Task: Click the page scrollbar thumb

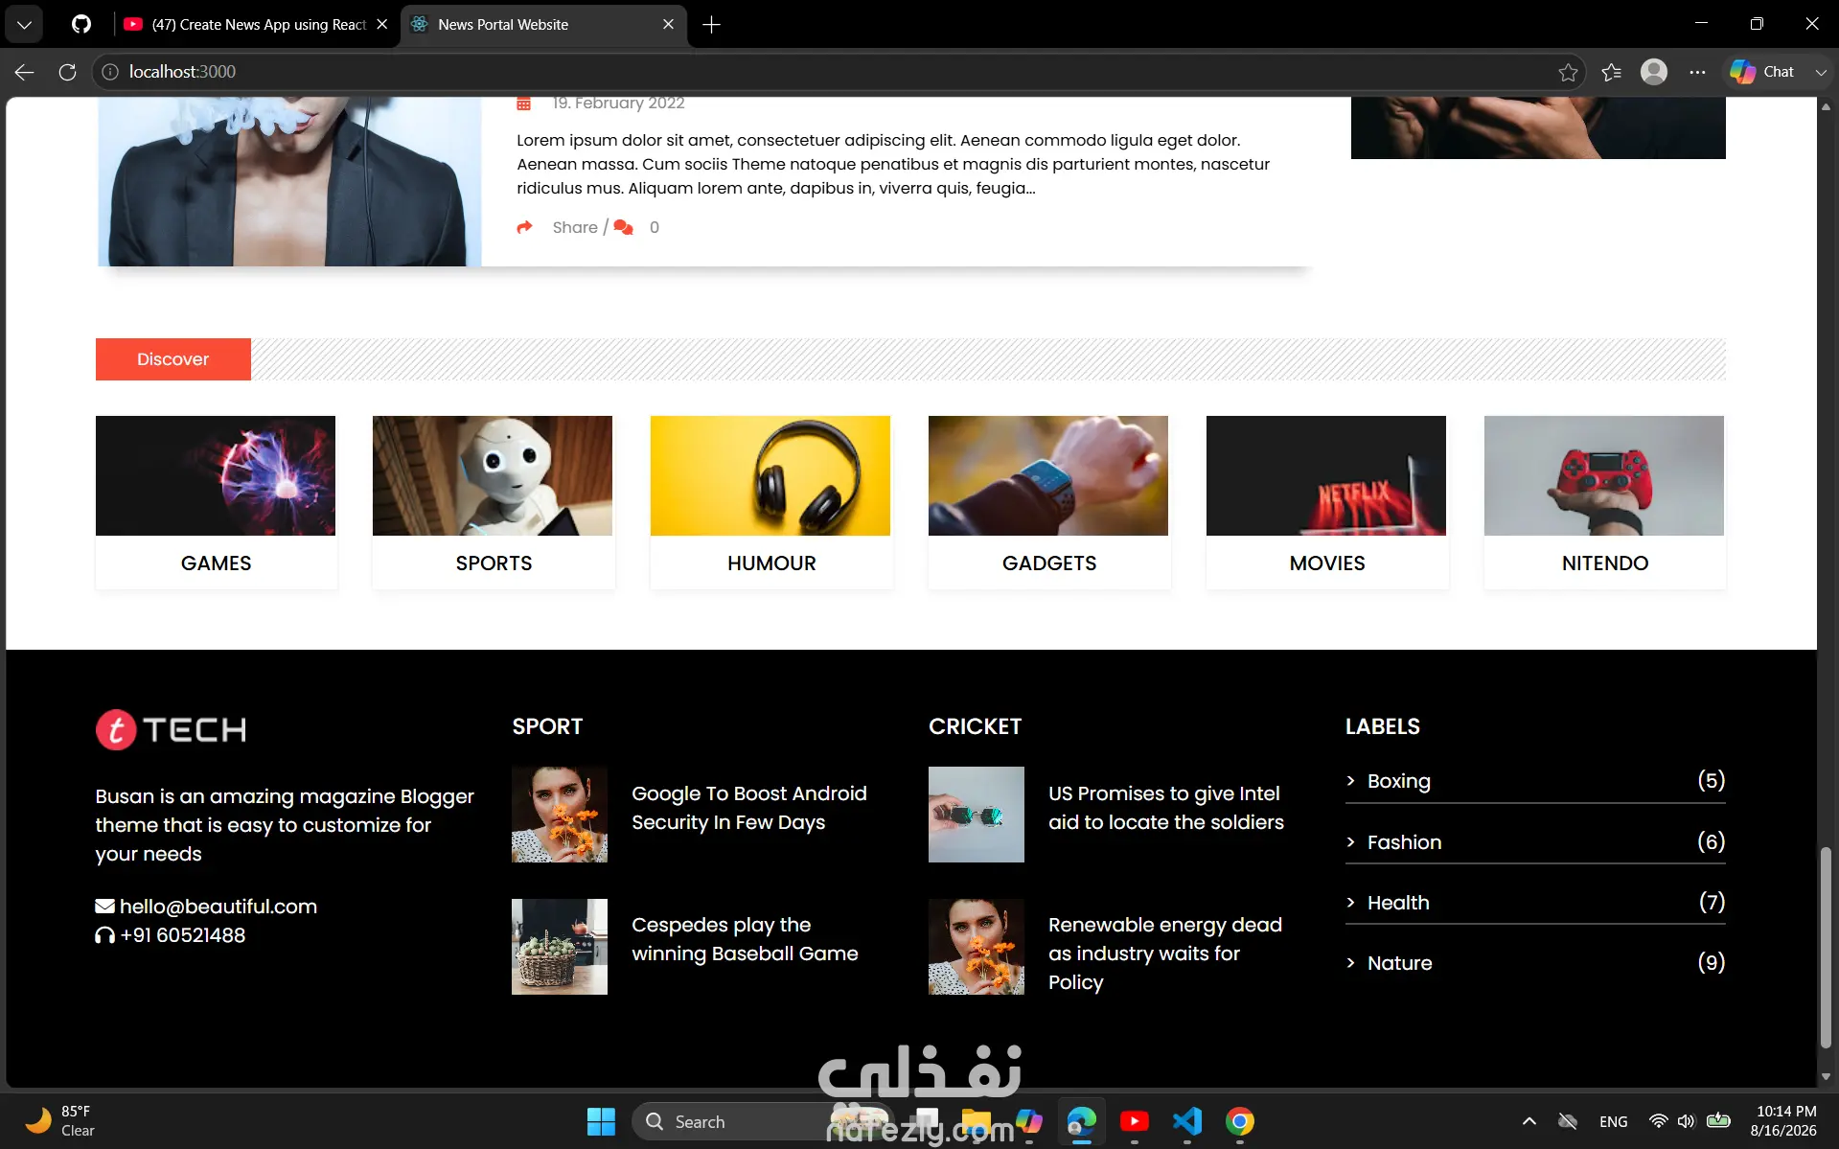Action: [x=1826, y=947]
